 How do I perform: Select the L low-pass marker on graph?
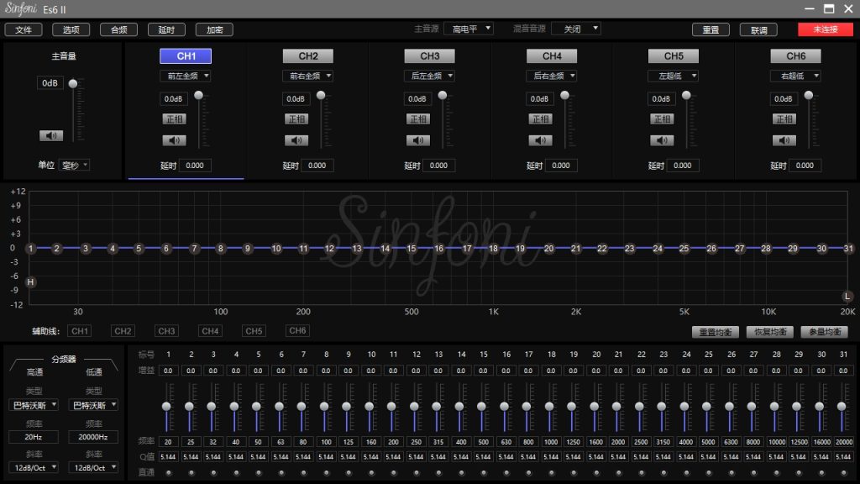coord(847,297)
